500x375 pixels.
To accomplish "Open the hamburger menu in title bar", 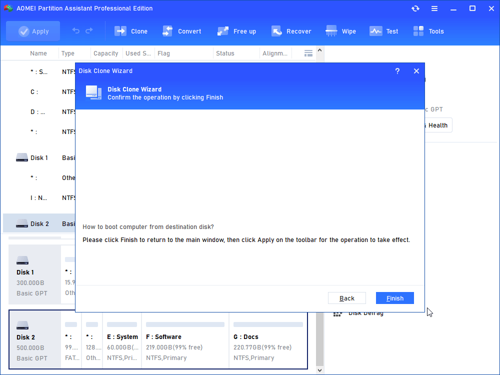I will point(434,8).
